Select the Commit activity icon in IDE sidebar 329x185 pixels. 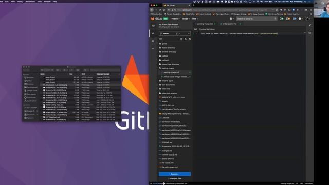[153, 49]
